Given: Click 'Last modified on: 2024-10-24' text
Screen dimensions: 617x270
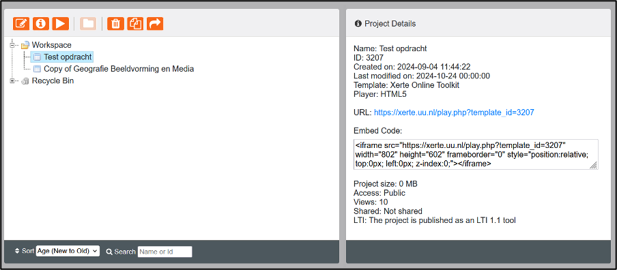Looking at the screenshot, I should tap(421, 76).
